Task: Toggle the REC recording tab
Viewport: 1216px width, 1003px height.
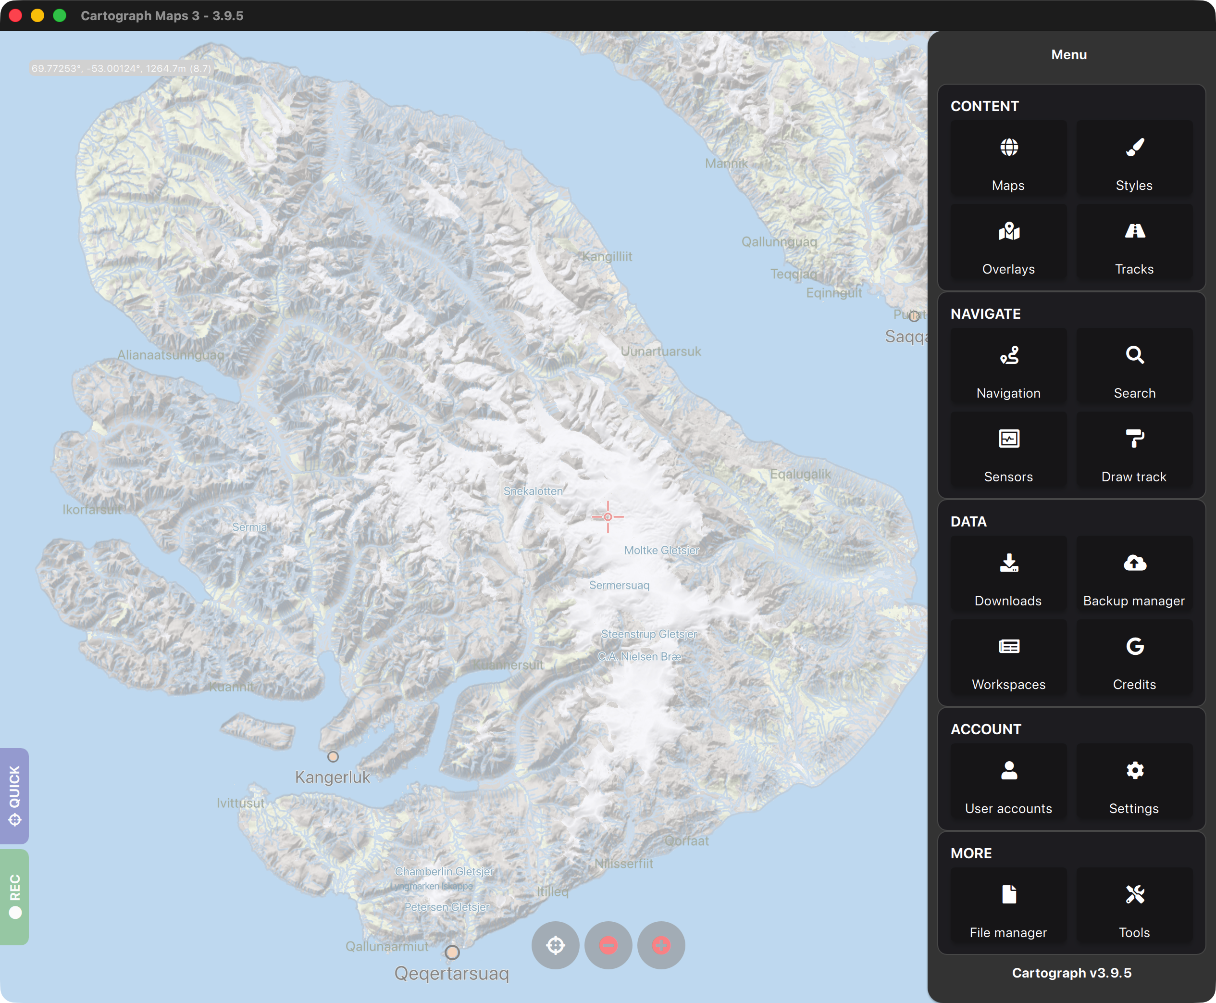Action: click(14, 897)
